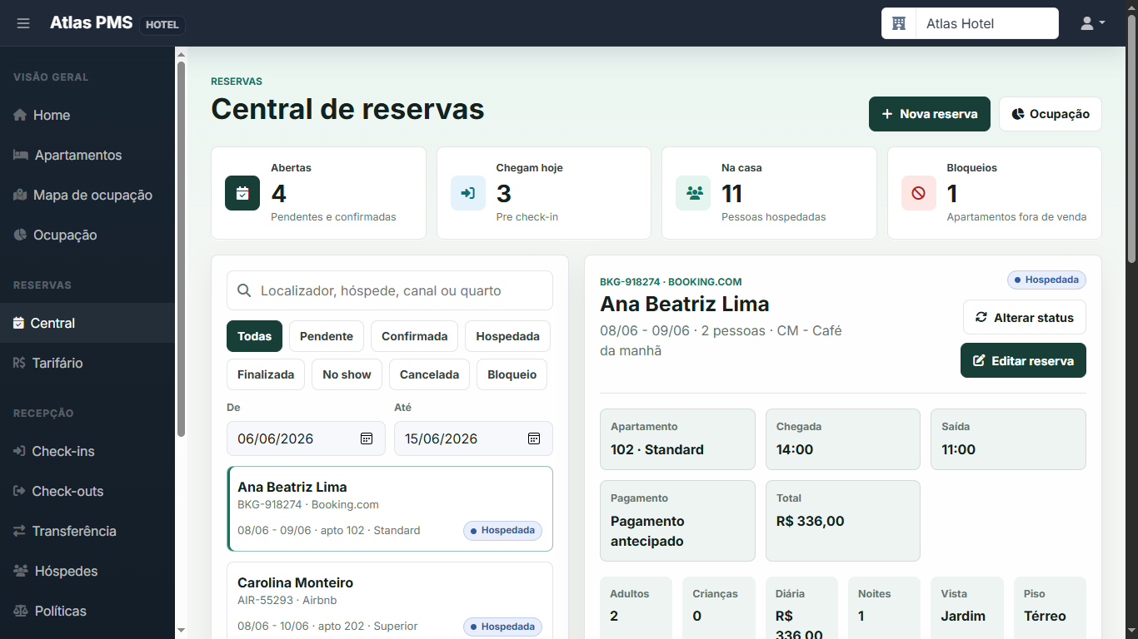Click the sidebar Ocupação pie chart icon
Viewport: 1138px width, 639px height.
[x=20, y=235]
